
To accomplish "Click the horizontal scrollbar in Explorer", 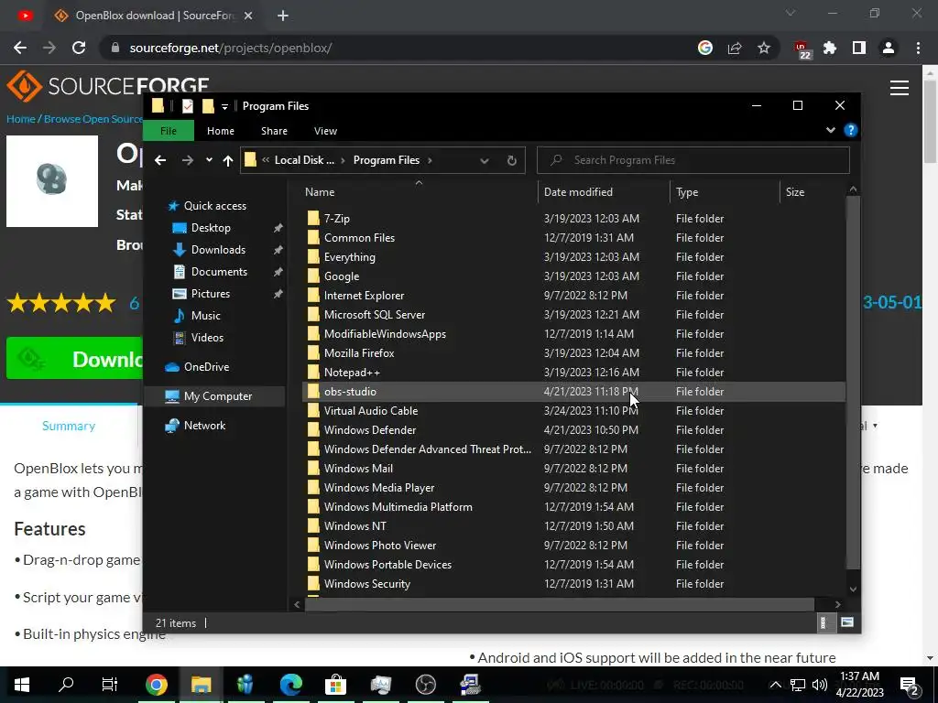I will point(560,604).
